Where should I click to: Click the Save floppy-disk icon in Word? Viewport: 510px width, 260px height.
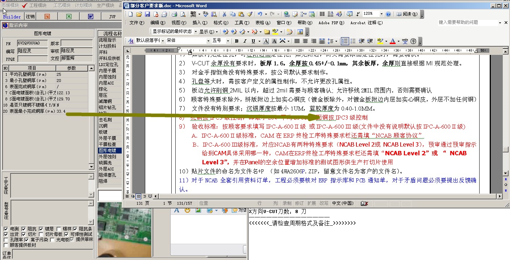pyautogui.click(x=147, y=14)
